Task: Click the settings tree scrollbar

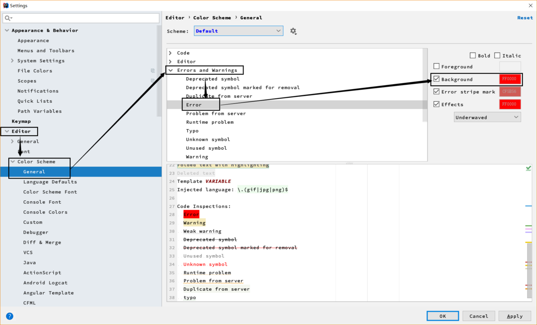Action: point(159,71)
